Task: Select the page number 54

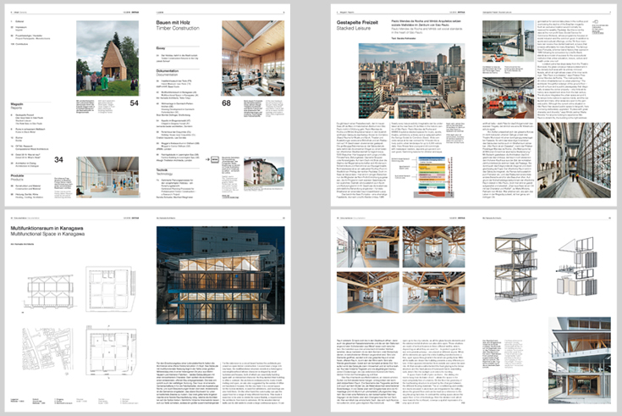Action: (x=134, y=103)
